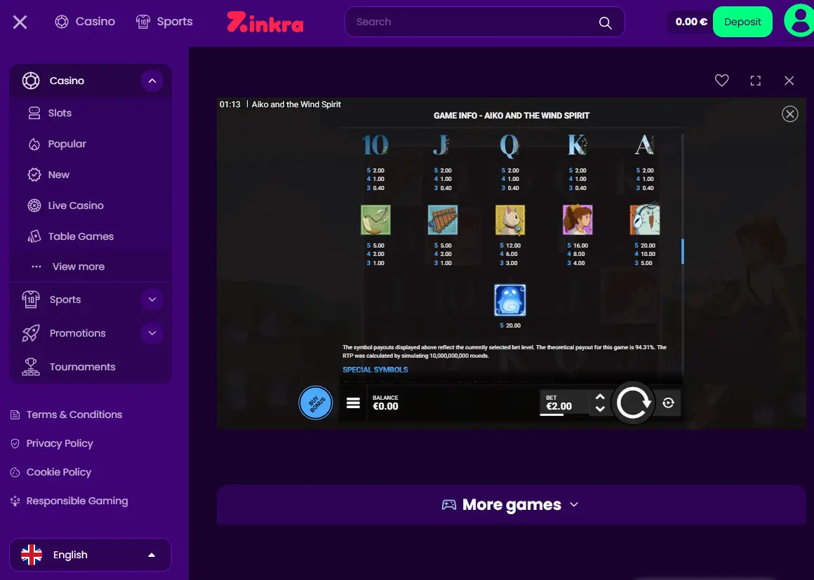Click the blue wind spirit symbol
Viewport: 814px width, 580px height.
click(510, 300)
